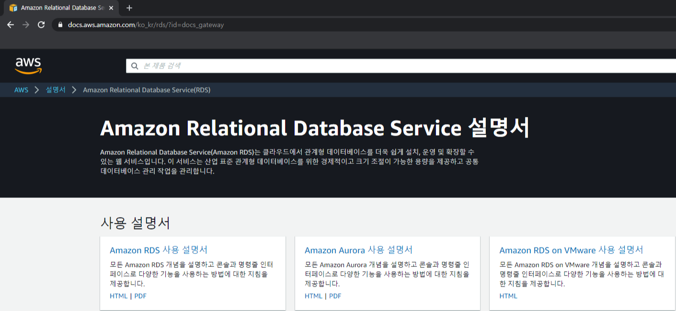Click the RDS service description paragraph
Viewport: 676px width, 311px height.
[289, 161]
